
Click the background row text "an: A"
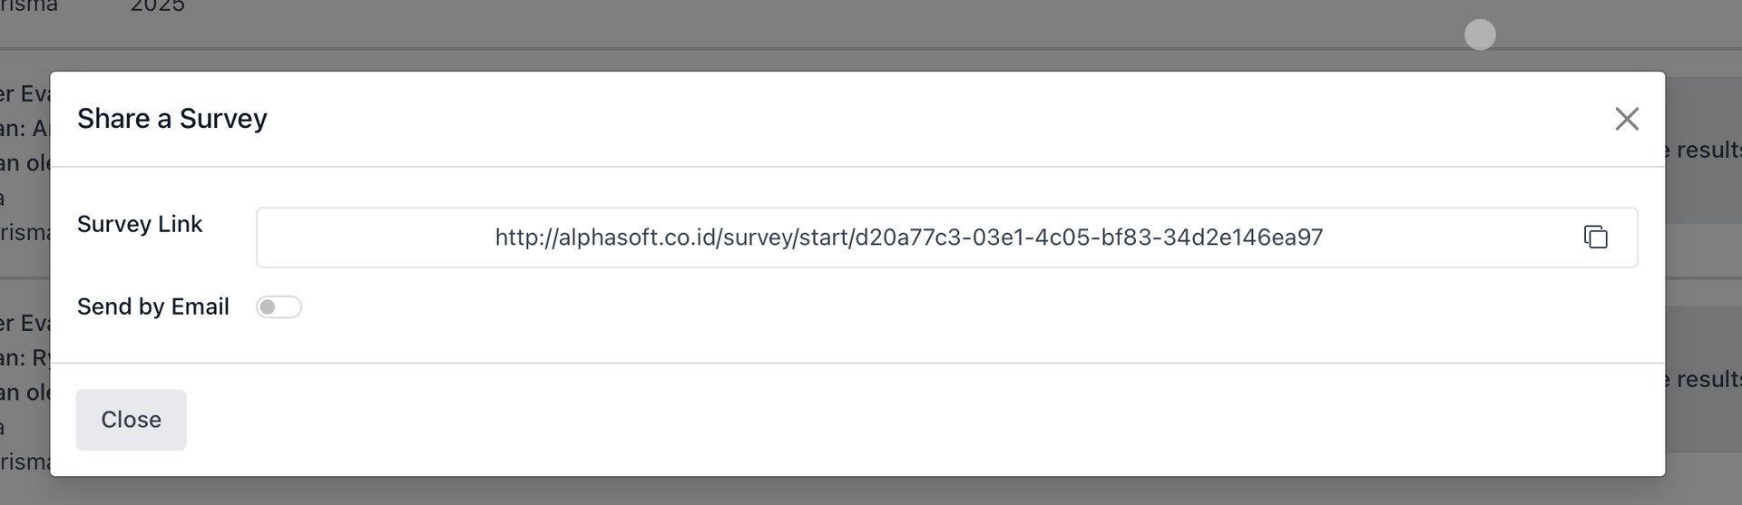tap(24, 129)
